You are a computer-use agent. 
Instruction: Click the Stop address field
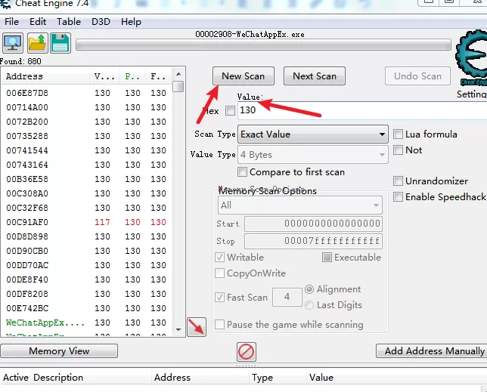313,241
